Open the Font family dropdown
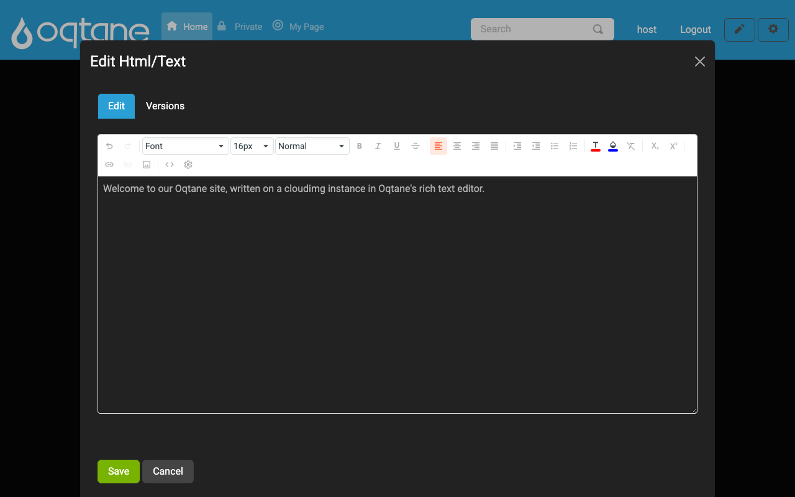The height and width of the screenshot is (497, 795). click(x=186, y=146)
